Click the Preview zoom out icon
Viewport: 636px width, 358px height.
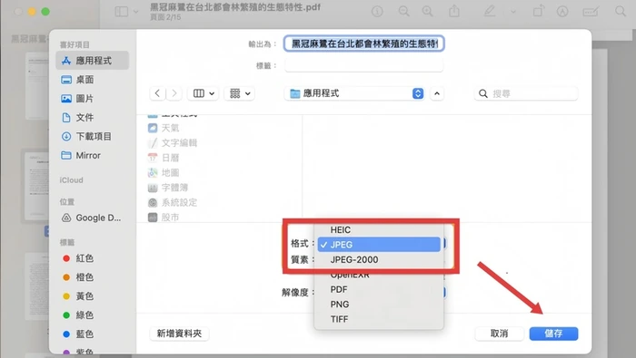[x=403, y=11]
